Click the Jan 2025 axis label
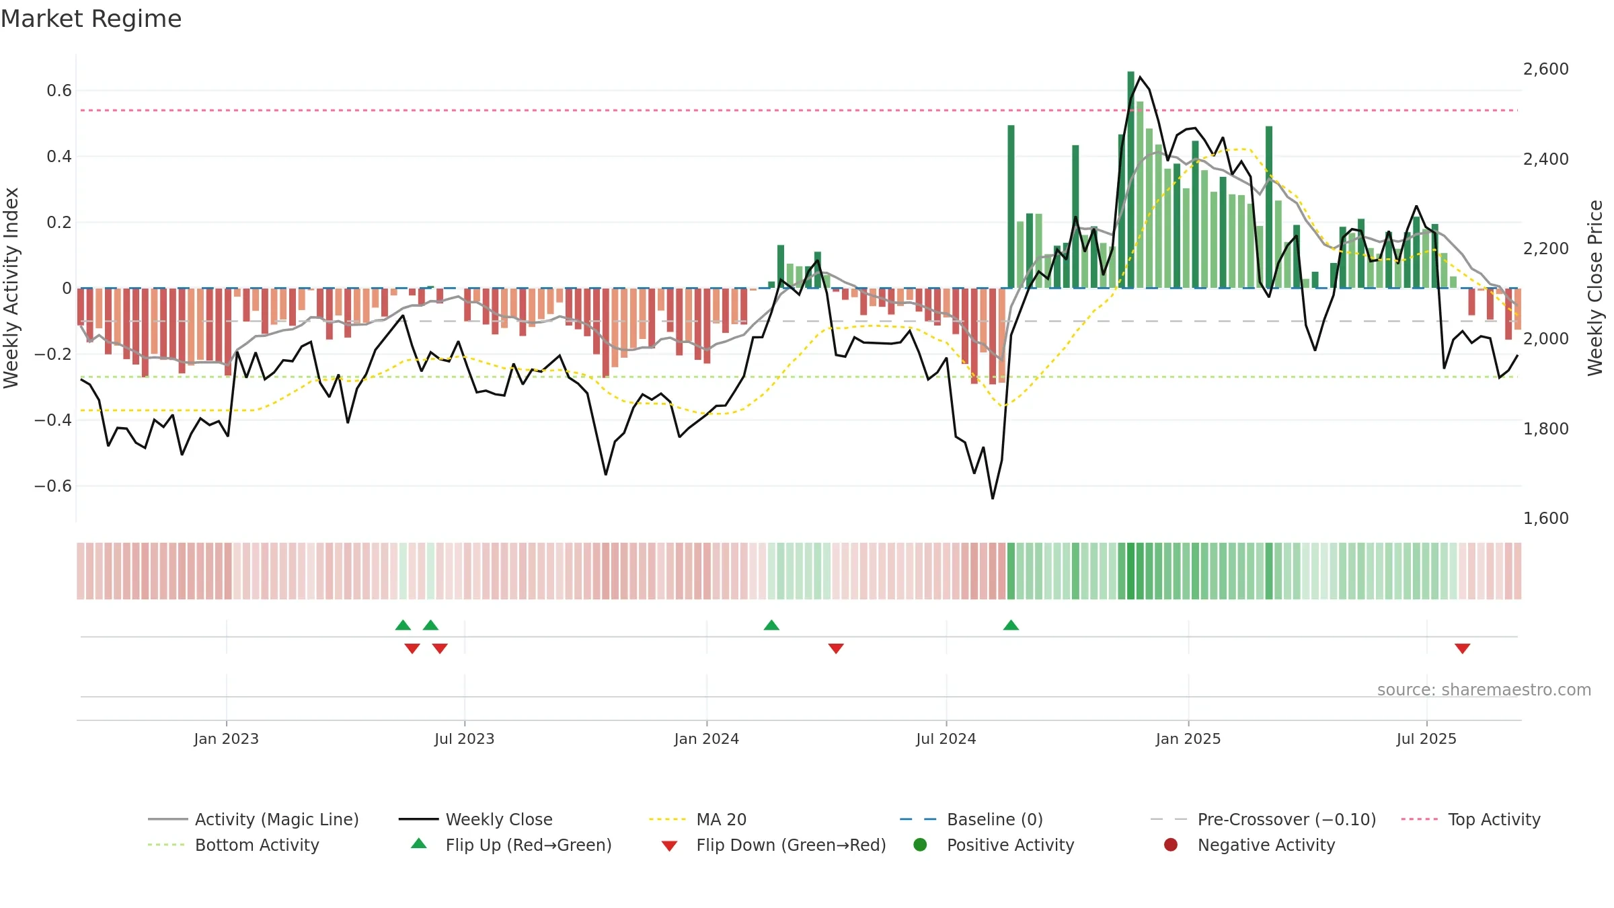Screen dimensions: 1614x908 (1188, 739)
